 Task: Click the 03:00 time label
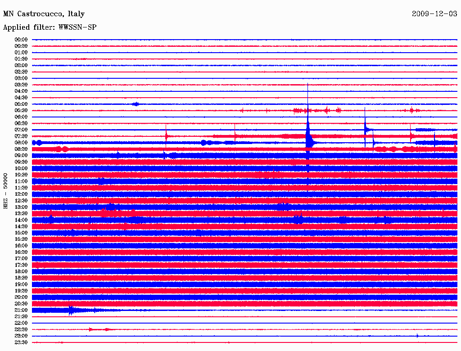click(x=21, y=78)
